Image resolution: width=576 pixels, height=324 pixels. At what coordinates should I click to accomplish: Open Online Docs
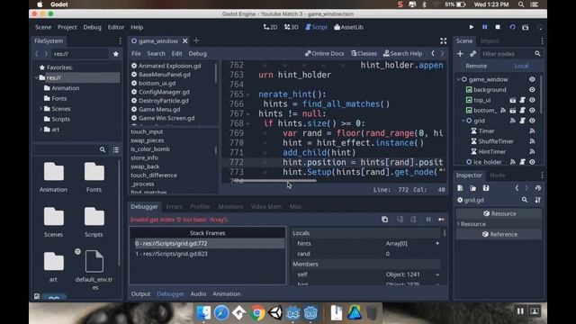[324, 54]
